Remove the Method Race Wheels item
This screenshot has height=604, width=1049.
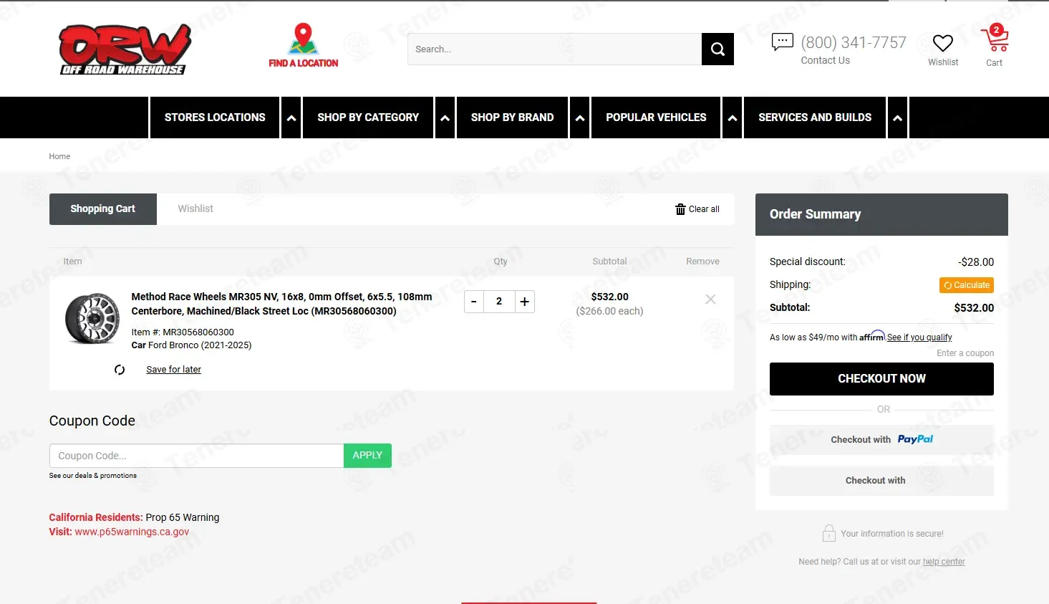coord(710,299)
